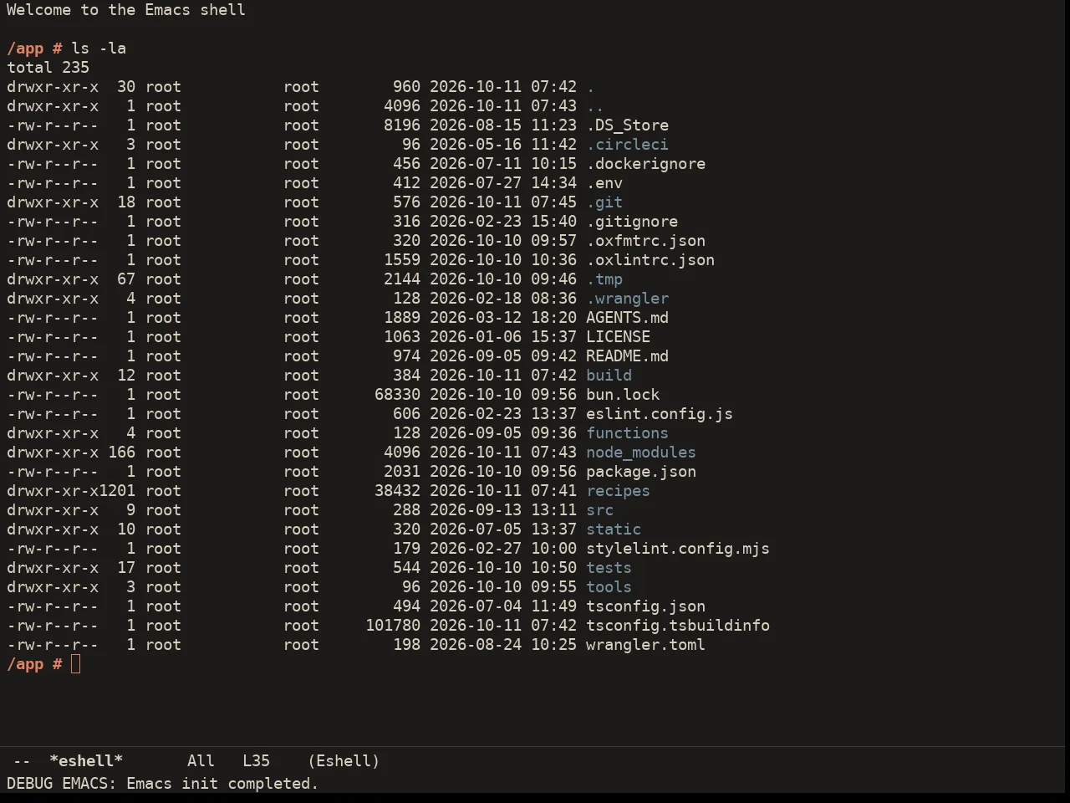Screen dimensions: 1070x803
Task: Click the 38432 size value for recipes
Action: [x=397, y=491]
